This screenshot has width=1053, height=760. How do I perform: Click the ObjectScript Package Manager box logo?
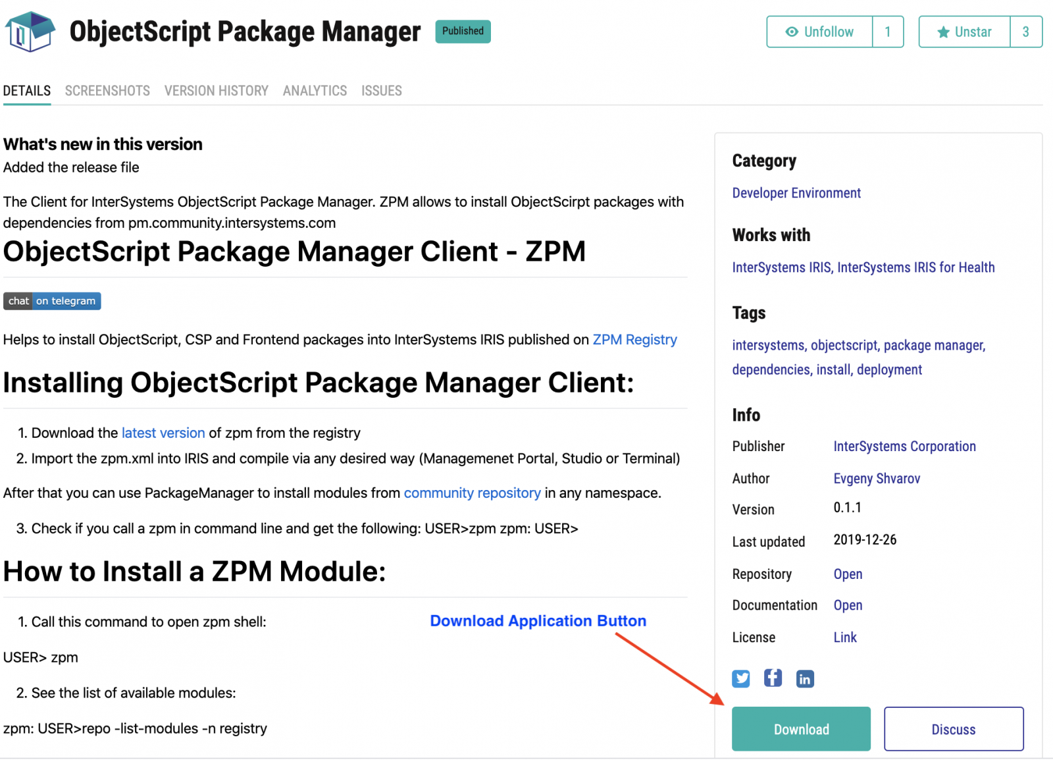[x=30, y=32]
